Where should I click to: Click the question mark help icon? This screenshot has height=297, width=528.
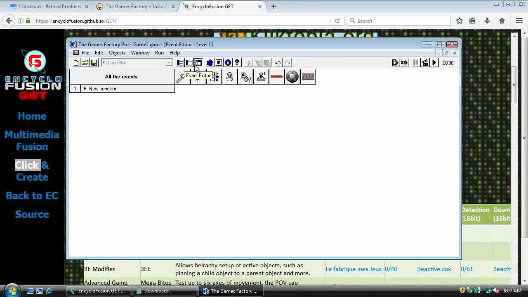point(237,63)
